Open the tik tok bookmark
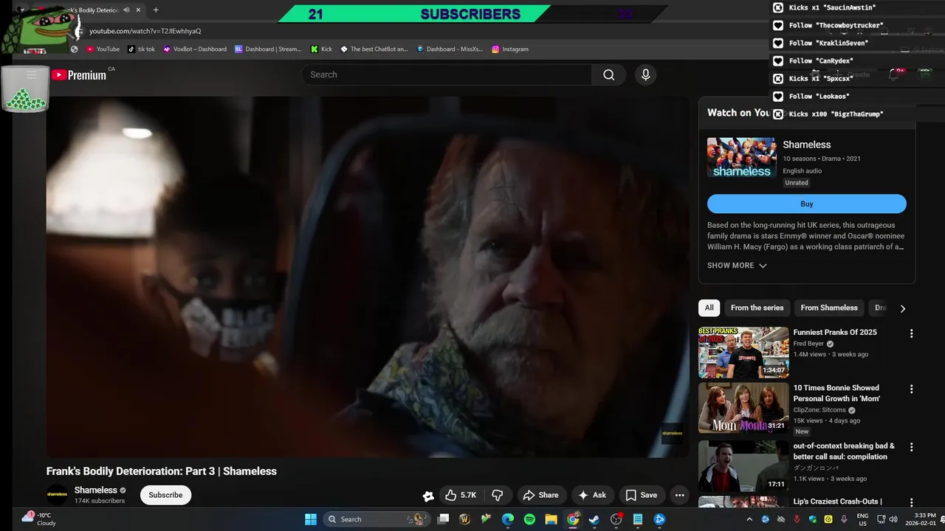Viewport: 945px width, 531px height. point(141,49)
